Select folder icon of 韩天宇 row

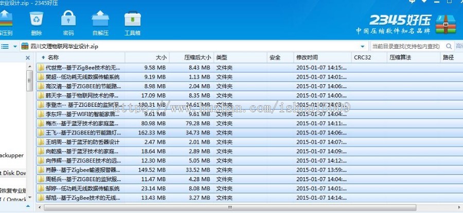(41, 95)
